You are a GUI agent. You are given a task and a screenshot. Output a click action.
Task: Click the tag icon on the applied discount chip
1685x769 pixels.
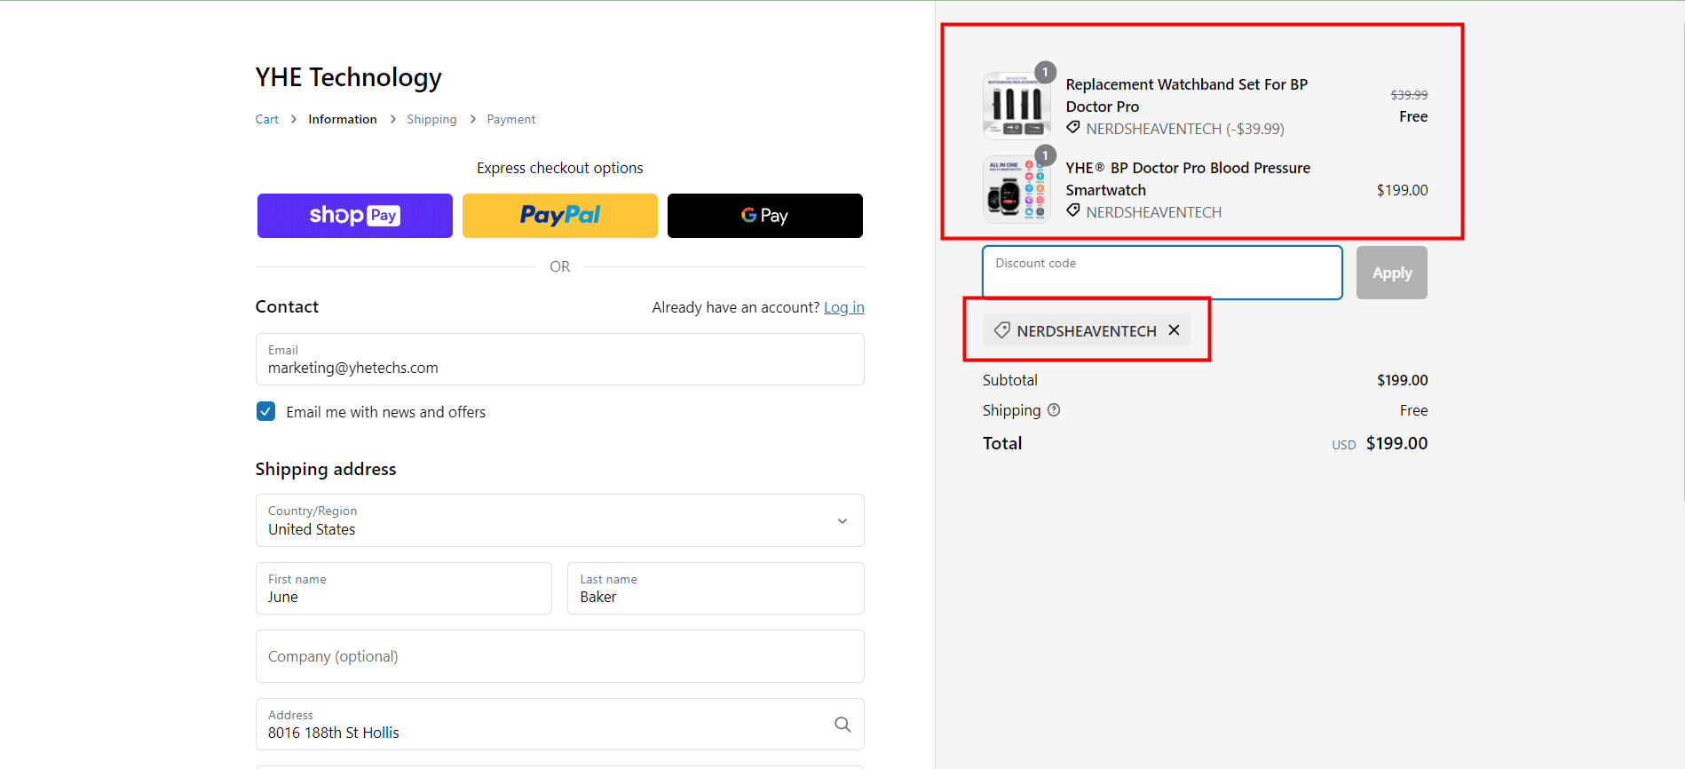(1002, 330)
